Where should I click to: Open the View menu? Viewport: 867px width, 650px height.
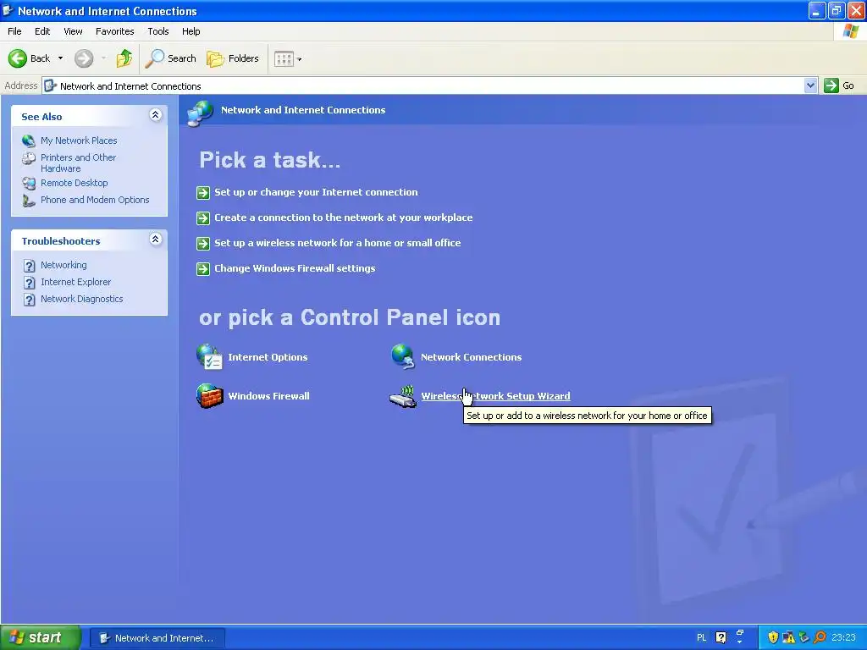coord(73,31)
